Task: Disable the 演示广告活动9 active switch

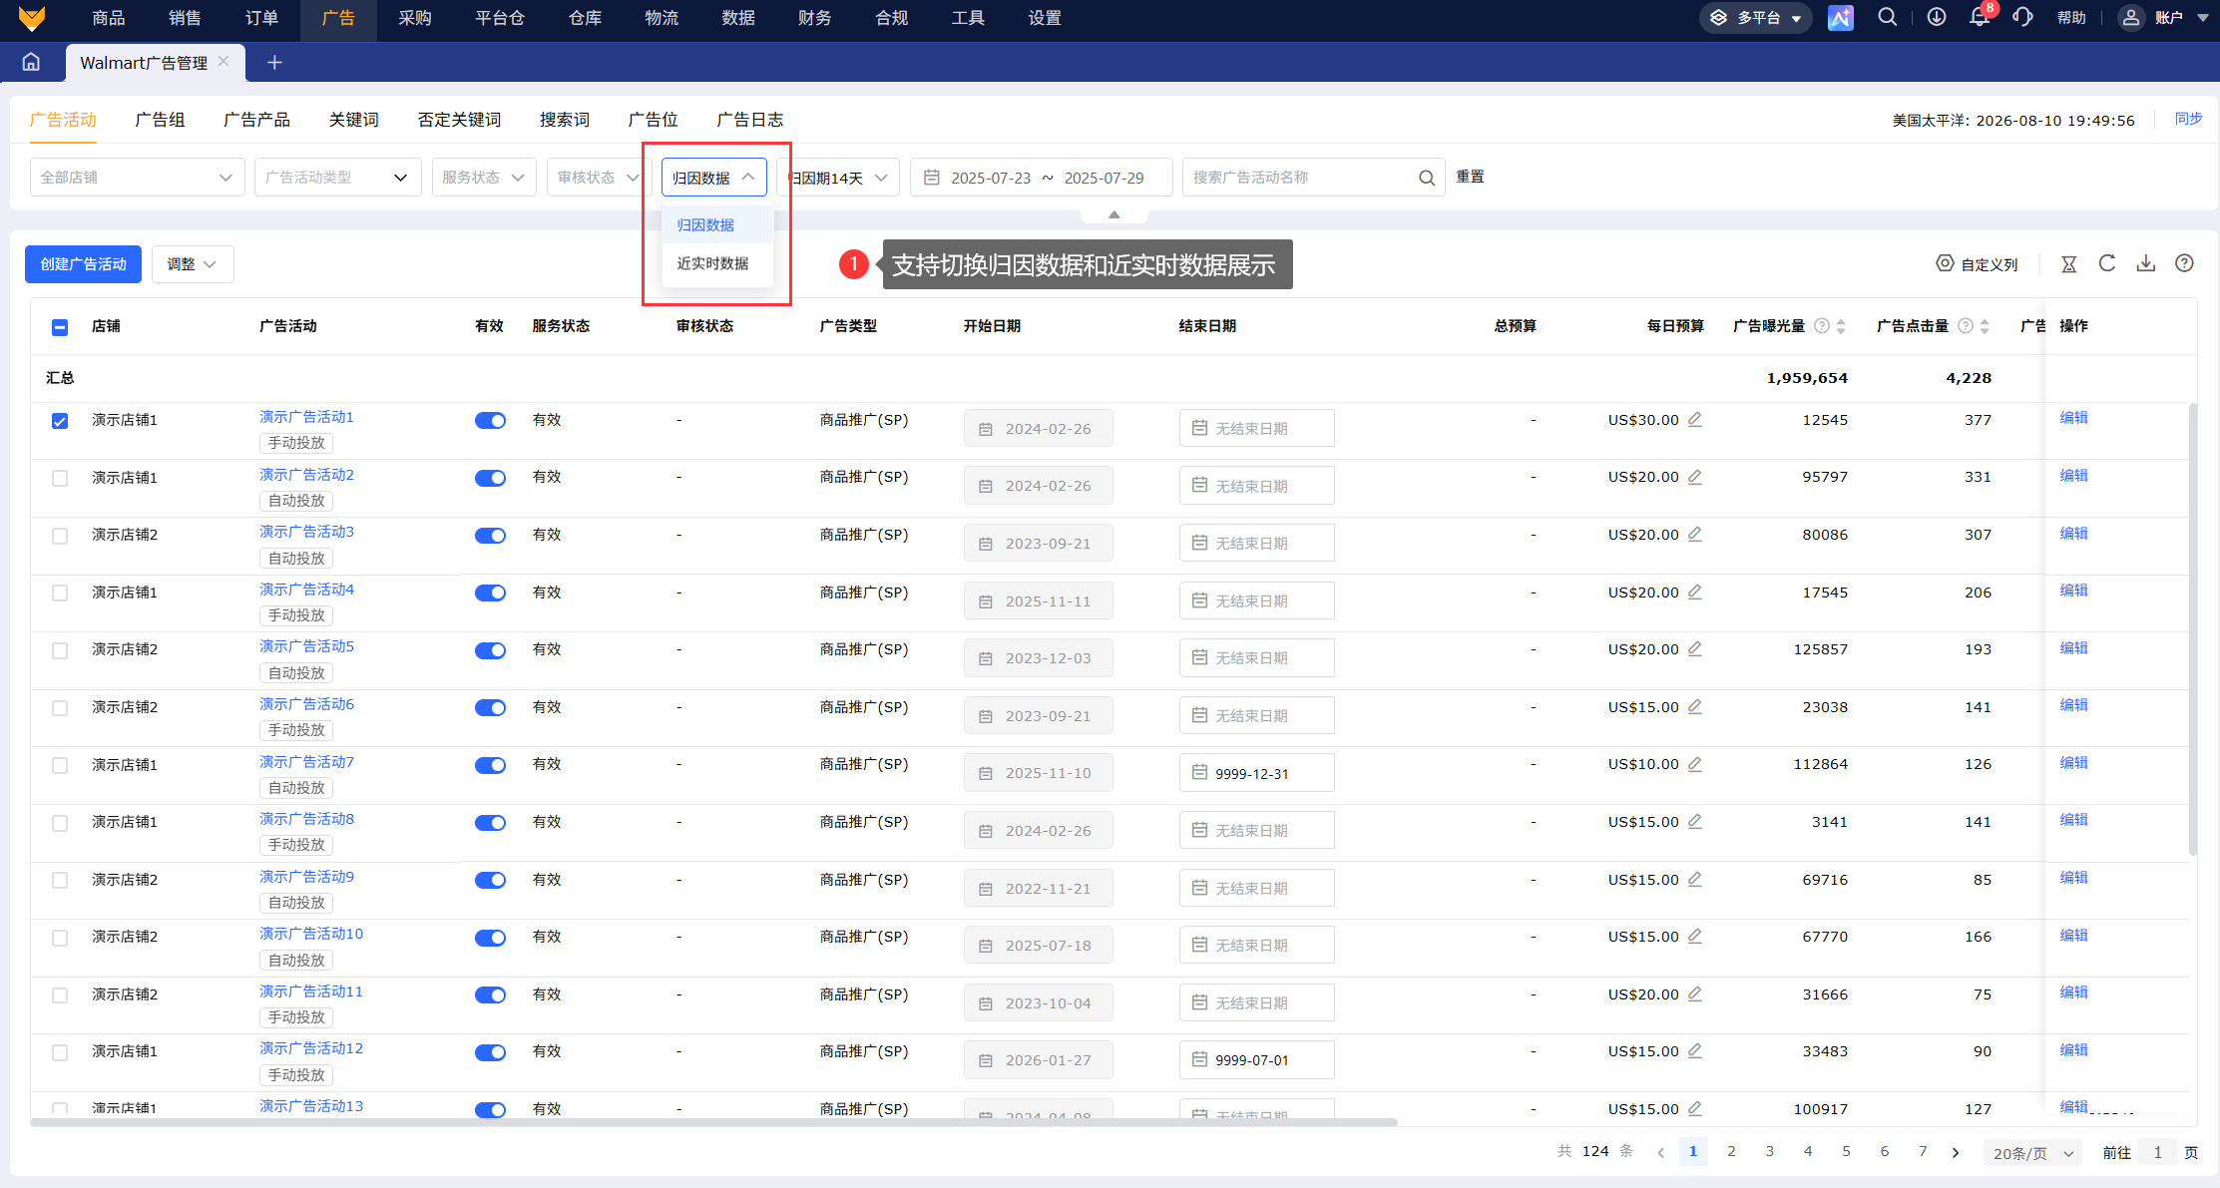Action: (490, 881)
